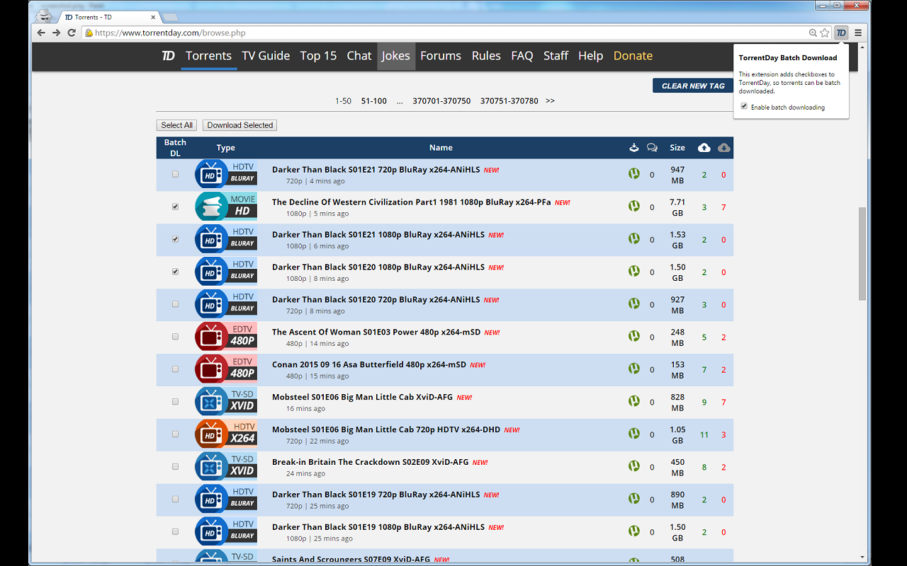Image resolution: width=907 pixels, height=566 pixels.
Task: Click the browser back arrow
Action: point(41,33)
